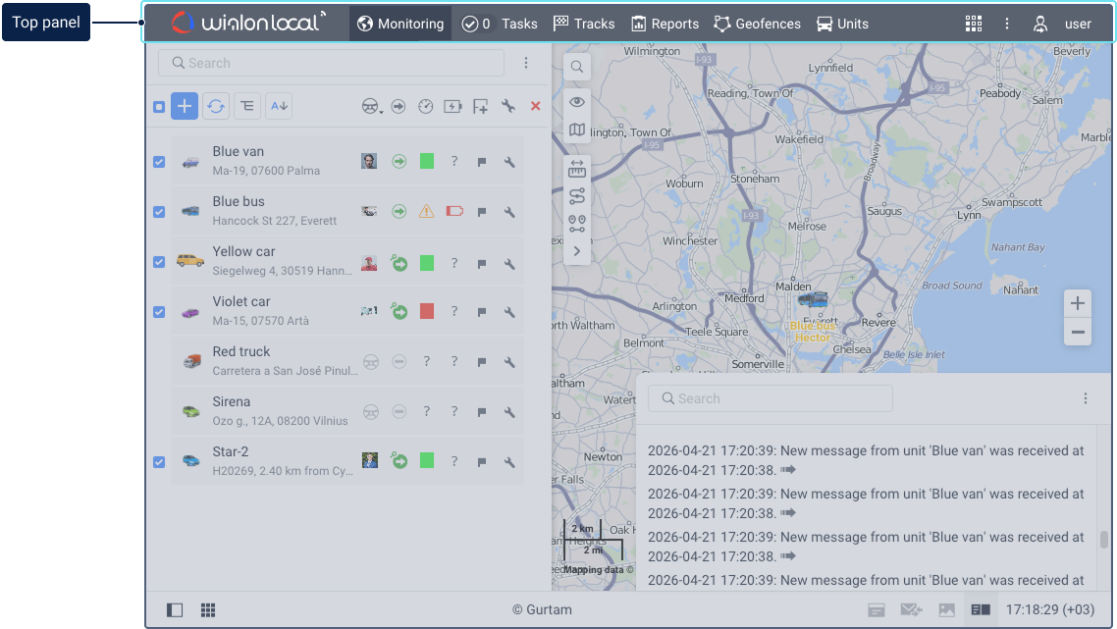Open the map layers icon

(x=577, y=130)
